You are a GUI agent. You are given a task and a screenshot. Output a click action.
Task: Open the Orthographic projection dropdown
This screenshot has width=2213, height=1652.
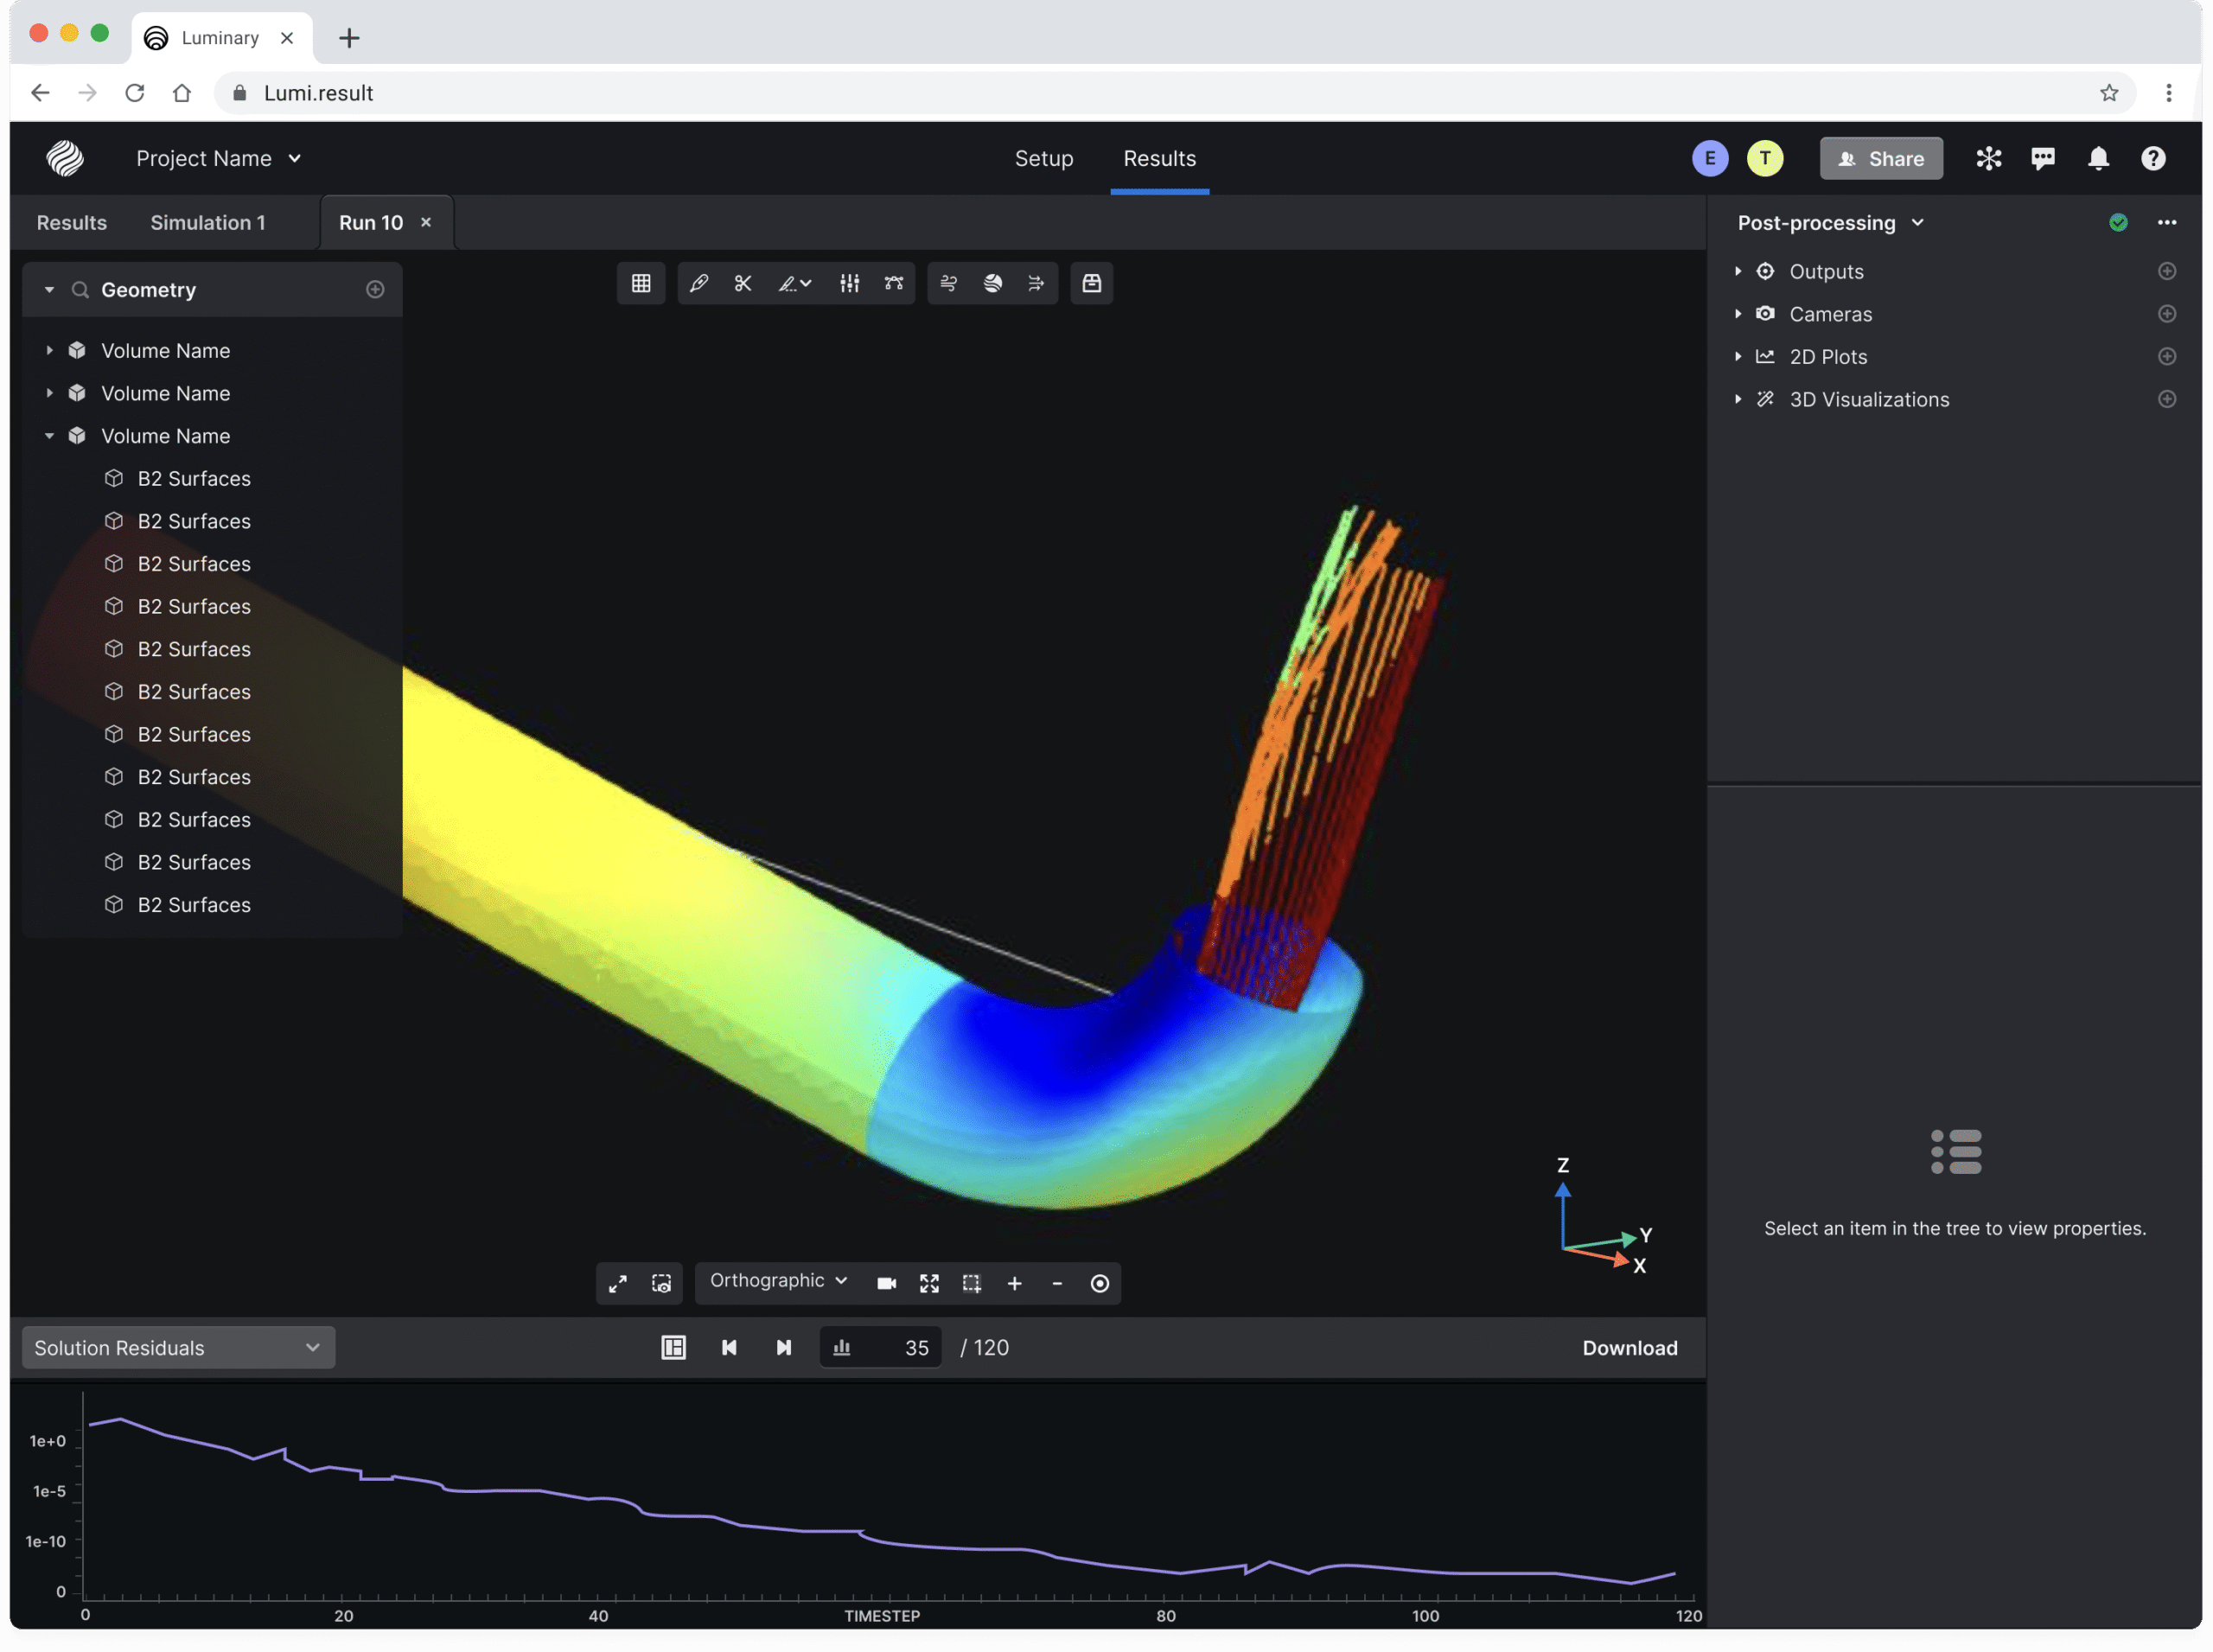(778, 1281)
